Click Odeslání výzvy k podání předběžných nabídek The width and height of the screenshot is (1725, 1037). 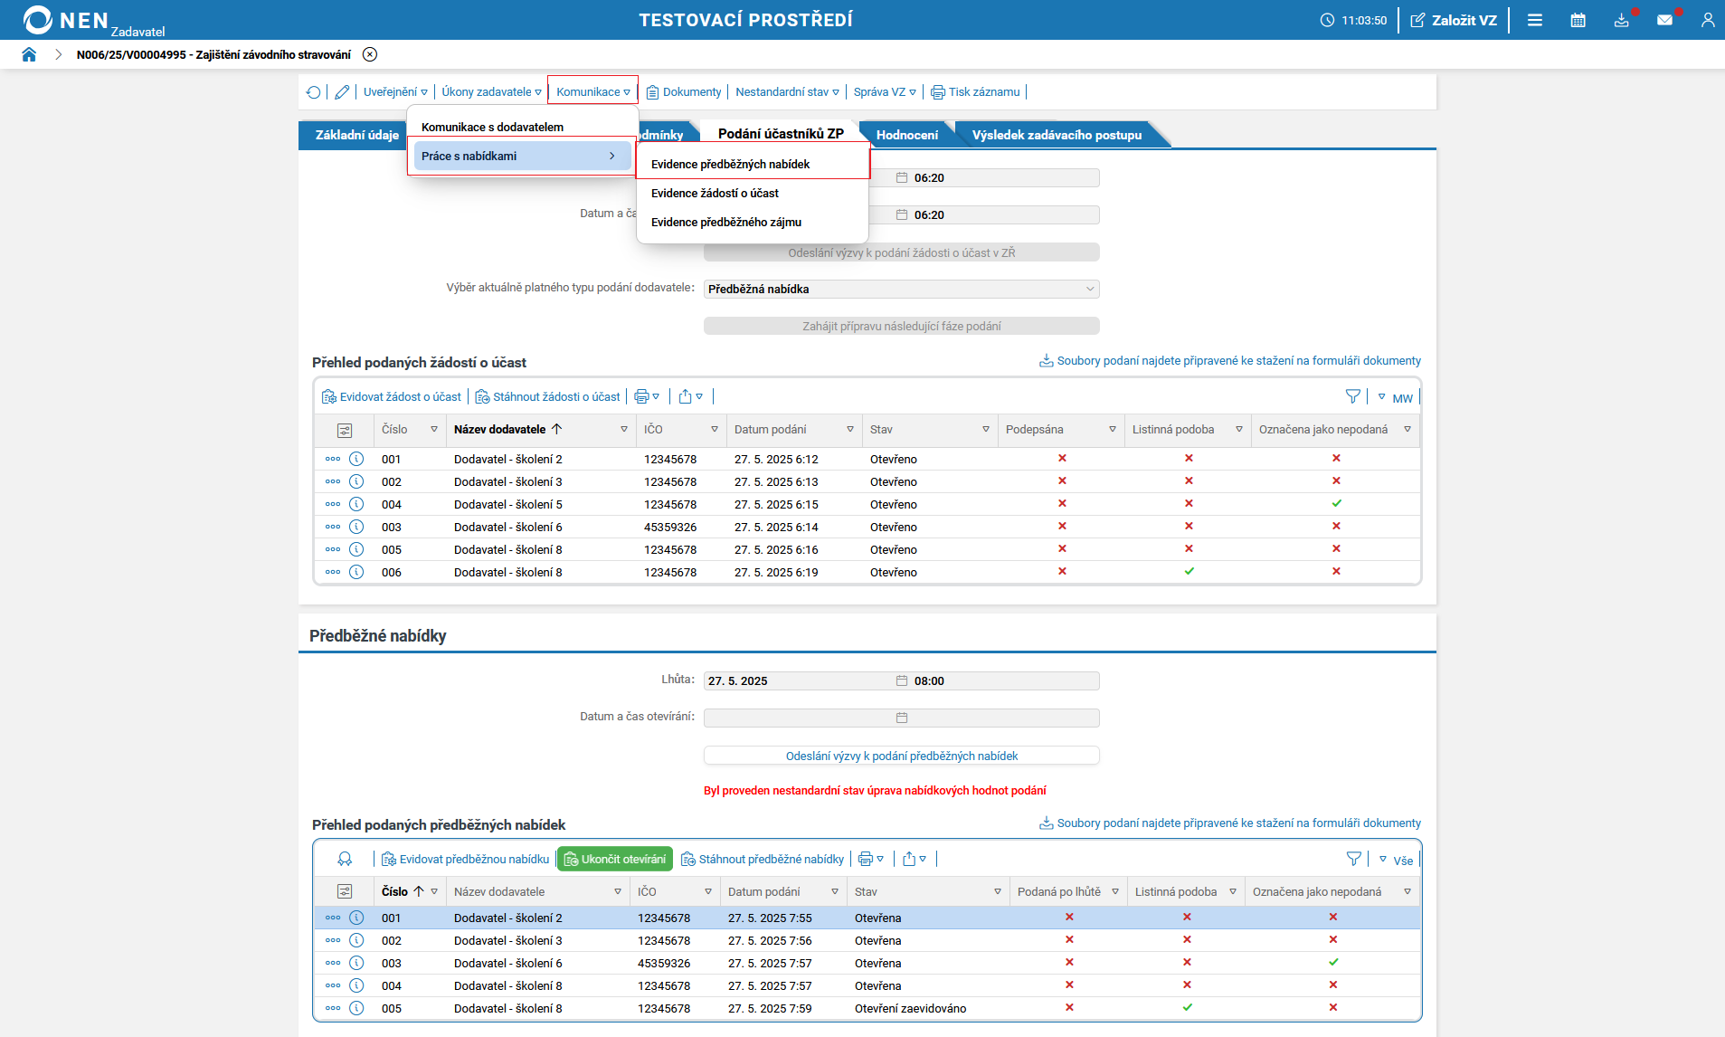tap(901, 756)
